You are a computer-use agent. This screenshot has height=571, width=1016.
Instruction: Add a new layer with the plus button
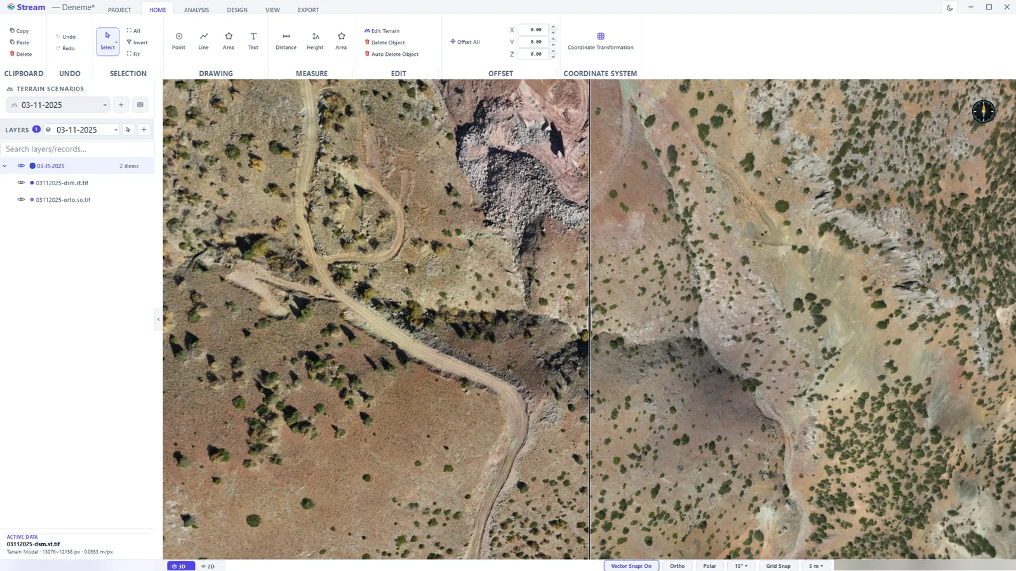(144, 129)
